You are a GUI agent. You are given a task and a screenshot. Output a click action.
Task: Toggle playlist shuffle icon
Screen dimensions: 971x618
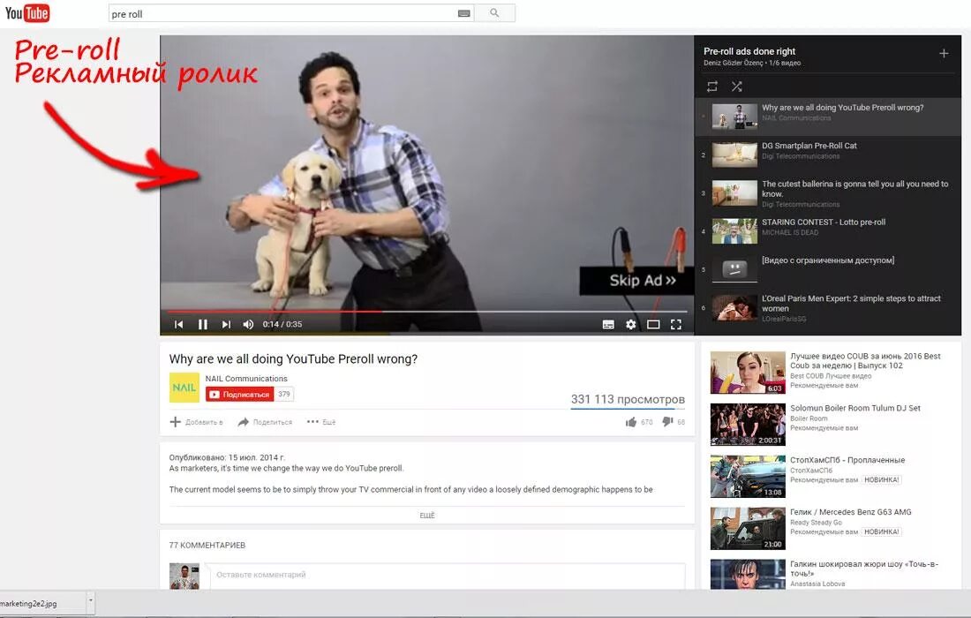[x=736, y=87]
